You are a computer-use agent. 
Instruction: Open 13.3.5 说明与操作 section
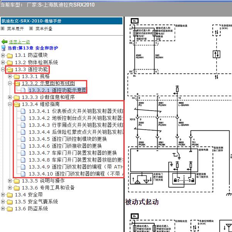(43, 181)
